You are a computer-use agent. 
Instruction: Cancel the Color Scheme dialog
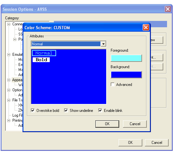[x=135, y=124]
